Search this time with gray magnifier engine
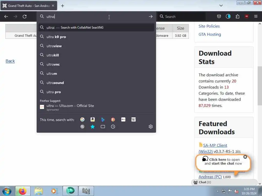This screenshot has height=196, width=262. pyautogui.click(x=82, y=127)
